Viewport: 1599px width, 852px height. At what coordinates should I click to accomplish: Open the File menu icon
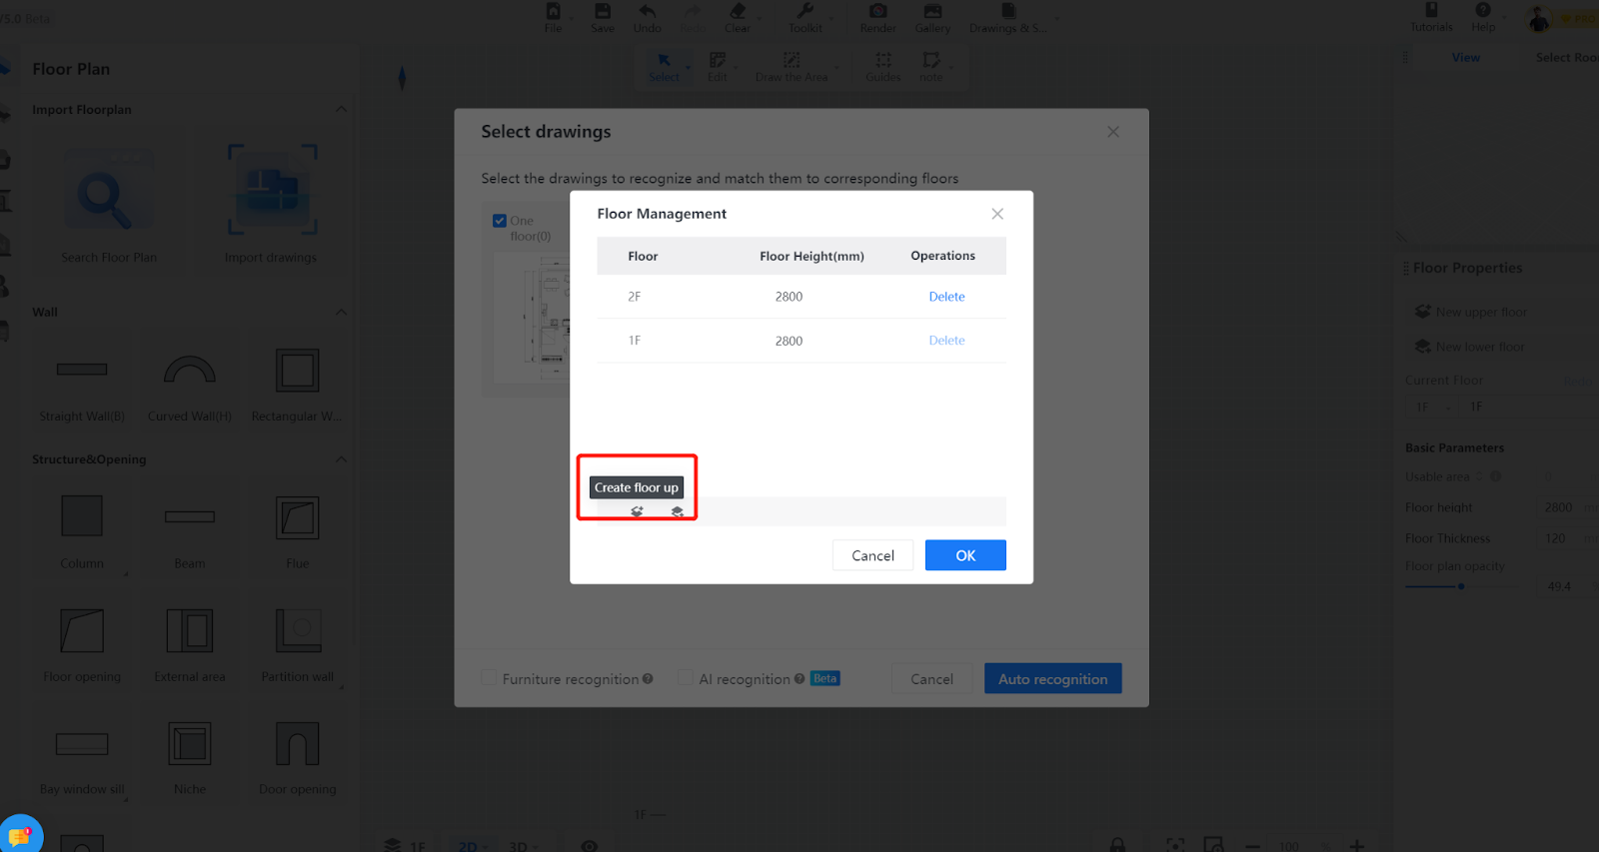point(553,11)
